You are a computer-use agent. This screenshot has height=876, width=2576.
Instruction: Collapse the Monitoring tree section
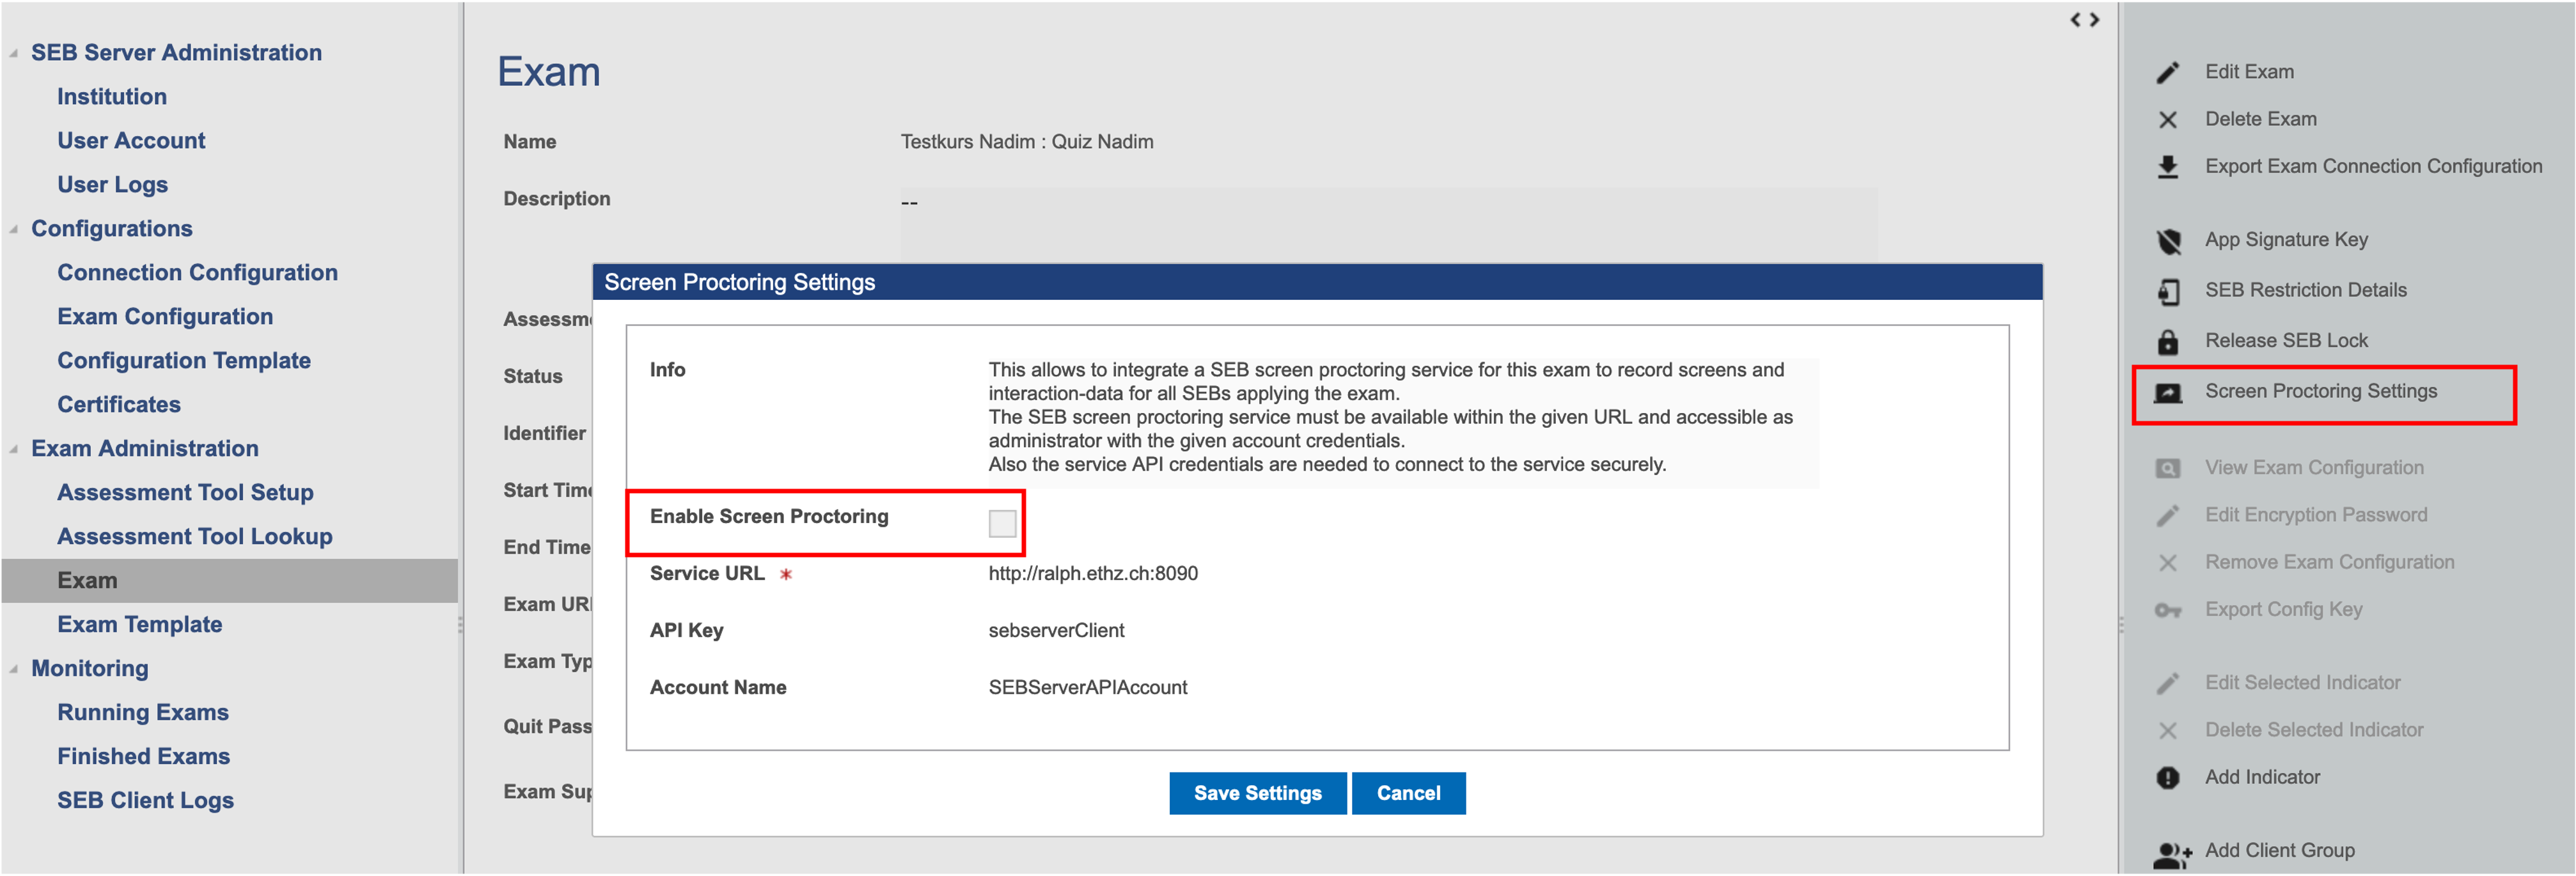(x=14, y=669)
